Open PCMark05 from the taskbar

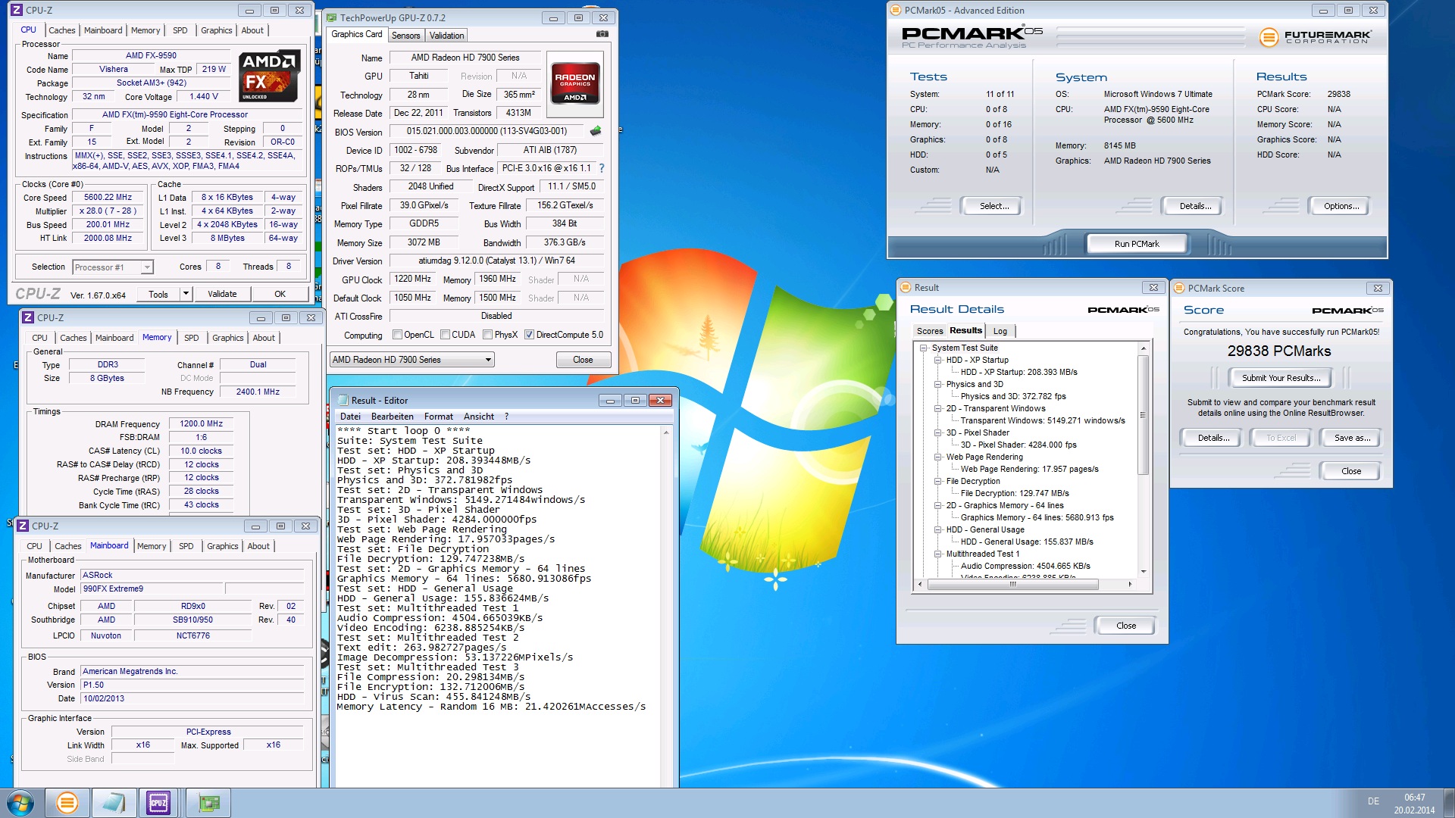click(x=67, y=803)
